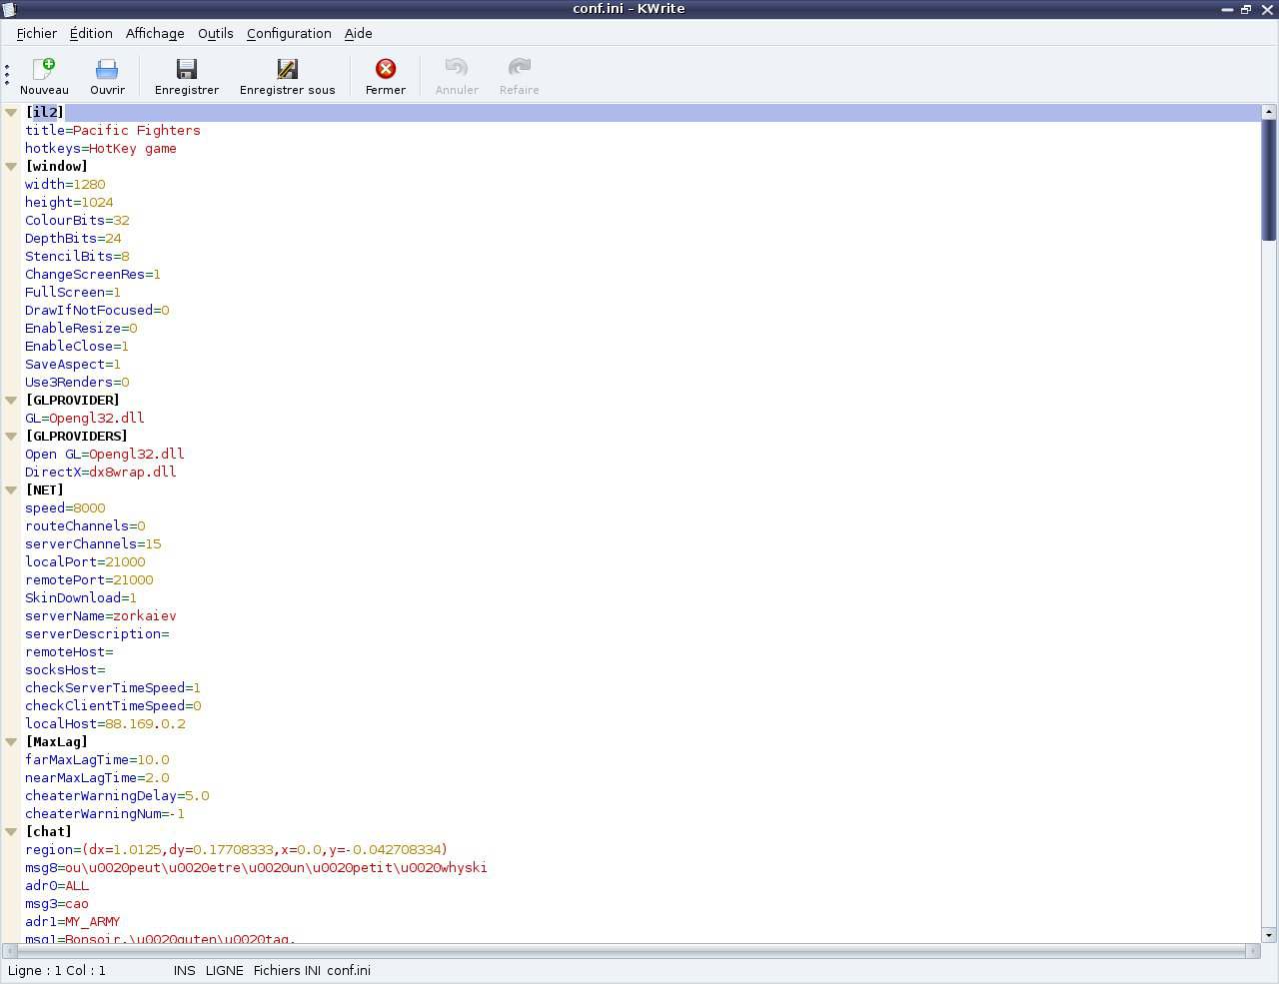Viewport: 1279px width, 984px height.
Task: Click the horizontal scrollbar left arrow
Action: (11, 951)
